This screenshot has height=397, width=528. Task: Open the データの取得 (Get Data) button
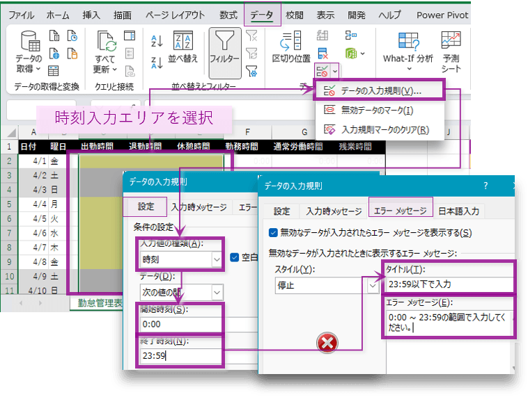[29, 52]
